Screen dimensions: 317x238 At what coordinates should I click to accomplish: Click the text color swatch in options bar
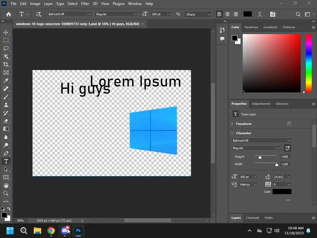247,14
